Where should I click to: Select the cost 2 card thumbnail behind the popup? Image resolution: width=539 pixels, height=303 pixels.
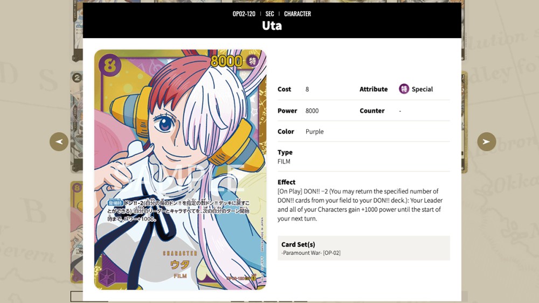[77, 122]
